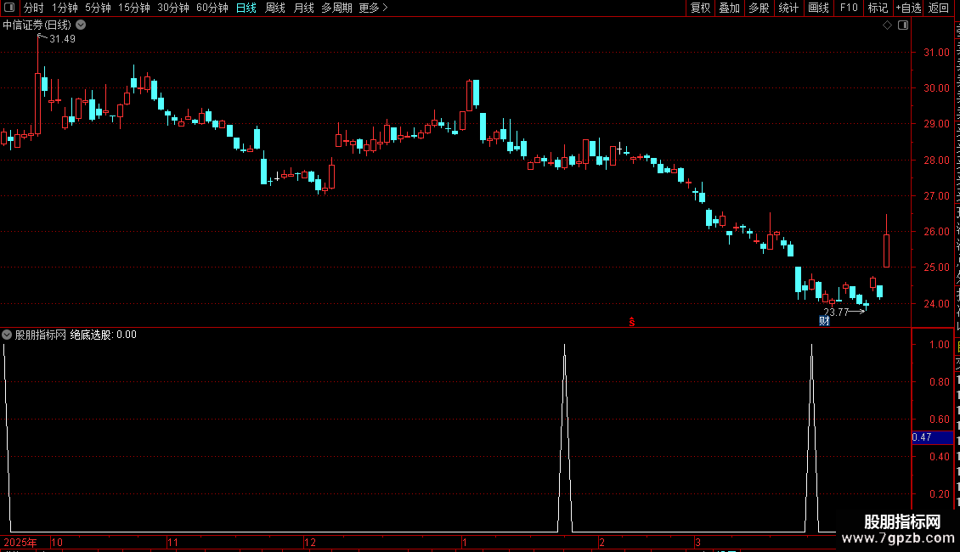Open the 复权 adjustment menu

click(700, 8)
